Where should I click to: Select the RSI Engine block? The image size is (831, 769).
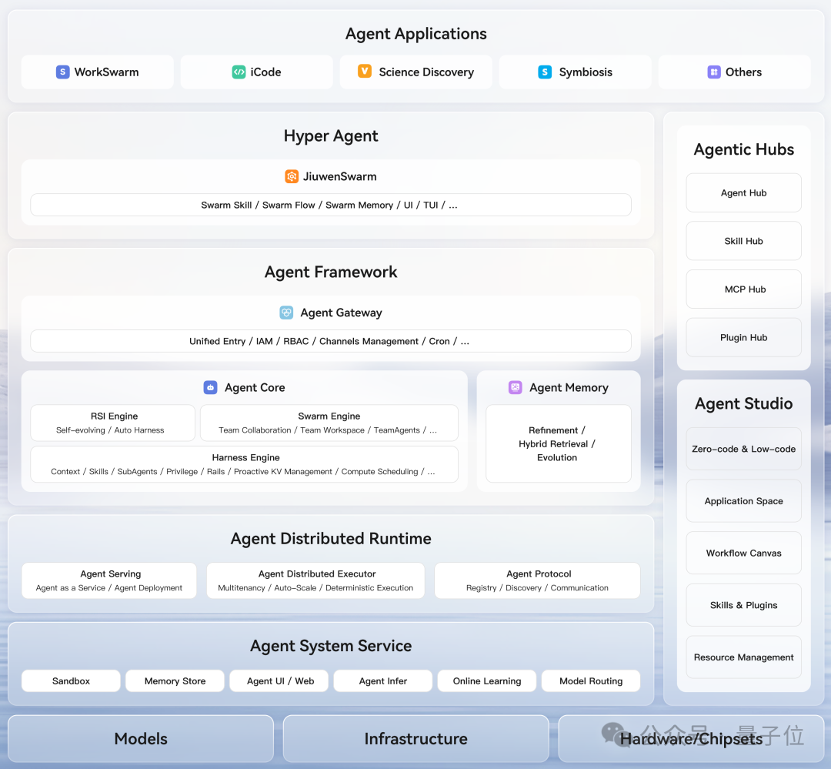(113, 423)
